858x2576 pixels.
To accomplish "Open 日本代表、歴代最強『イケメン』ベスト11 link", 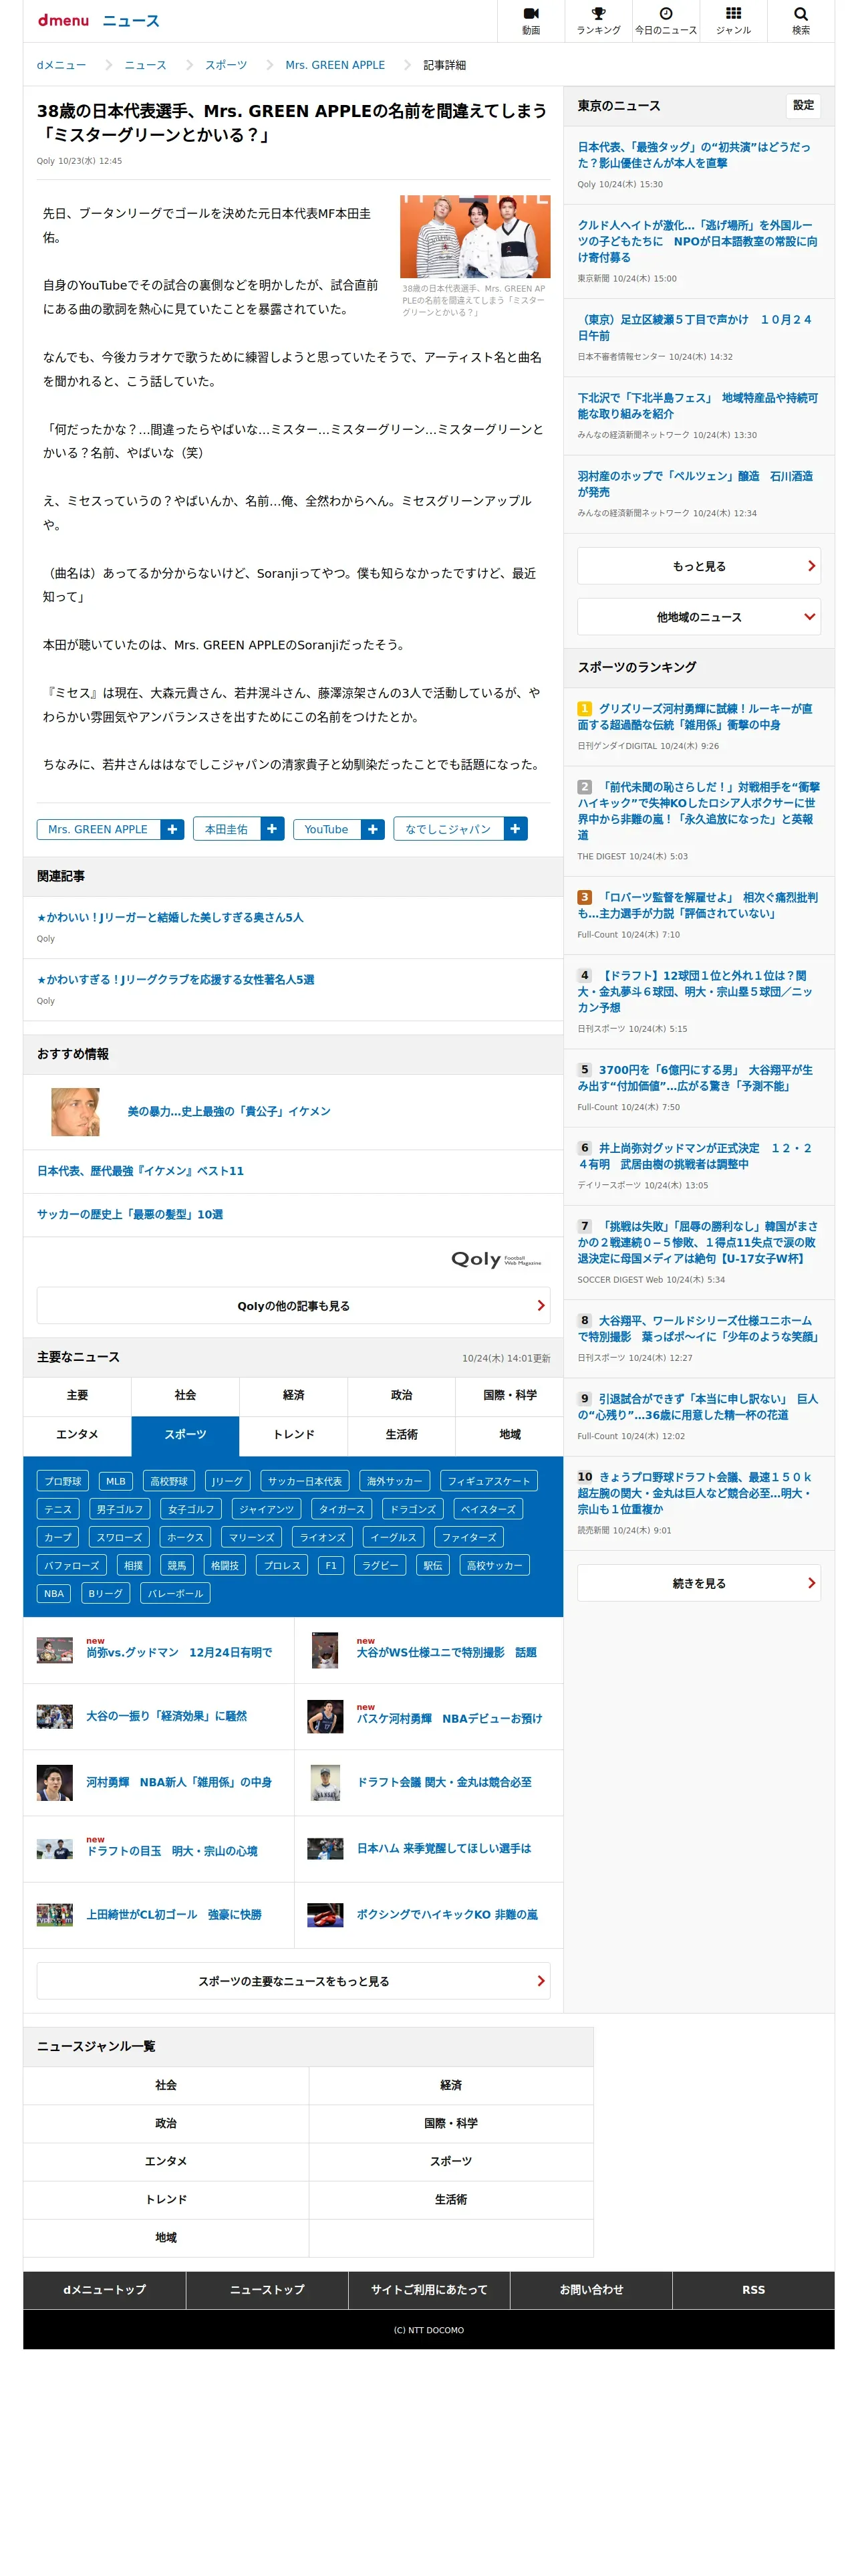I will [x=140, y=1171].
